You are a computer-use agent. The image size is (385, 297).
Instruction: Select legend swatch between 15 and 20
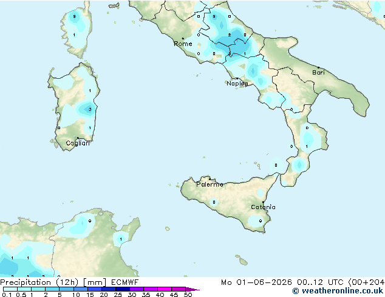[x=94, y=289]
